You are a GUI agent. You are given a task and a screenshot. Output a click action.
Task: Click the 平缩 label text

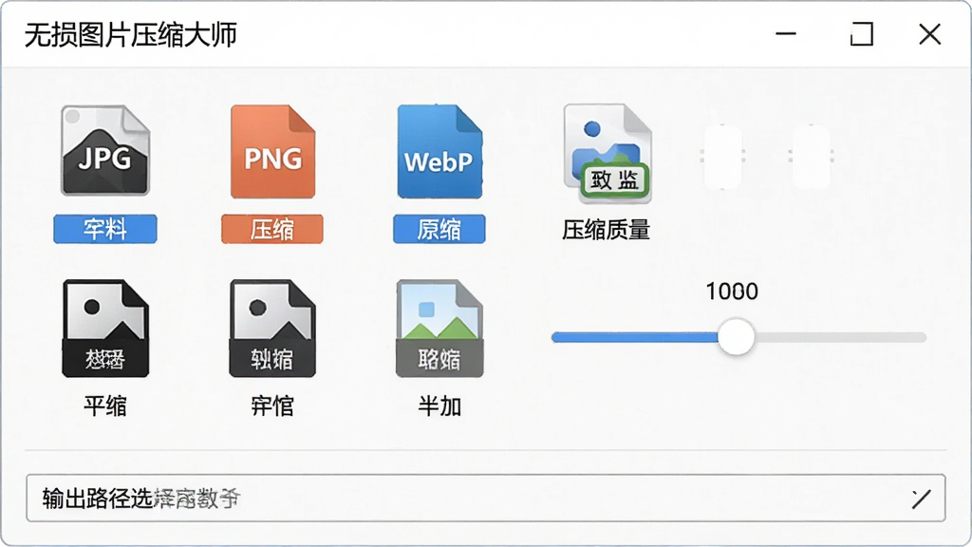point(105,406)
